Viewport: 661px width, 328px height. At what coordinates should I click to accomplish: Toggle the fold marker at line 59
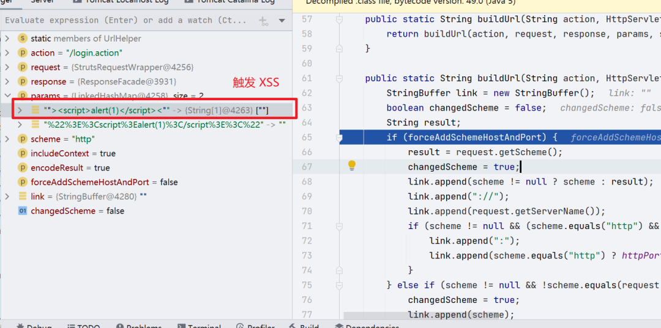pyautogui.click(x=339, y=49)
